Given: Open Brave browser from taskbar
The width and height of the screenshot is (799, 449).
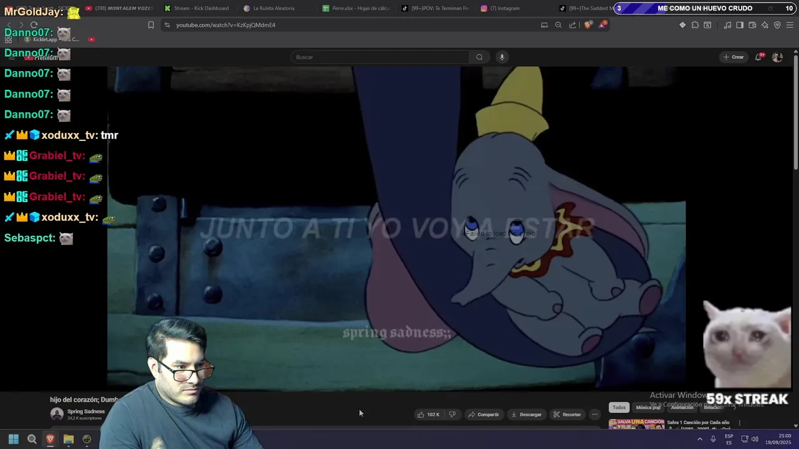Looking at the screenshot, I should (51, 439).
